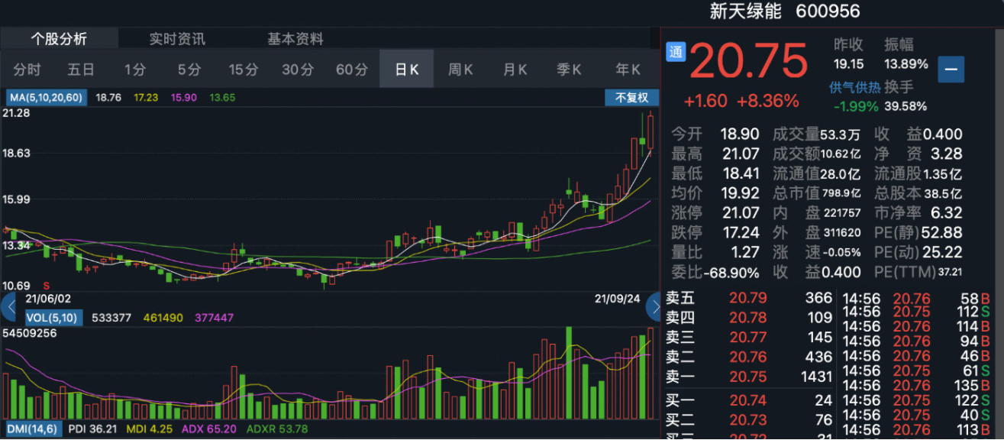Image resolution: width=1004 pixels, height=440 pixels.
Task: Click the PE(静) value 52.88
Action: 941,232
